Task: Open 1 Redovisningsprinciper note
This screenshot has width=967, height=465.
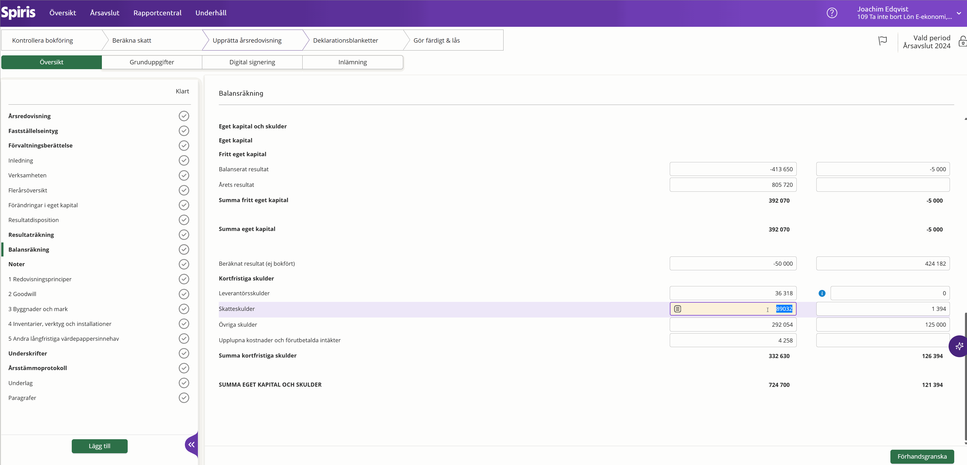Action: coord(40,279)
